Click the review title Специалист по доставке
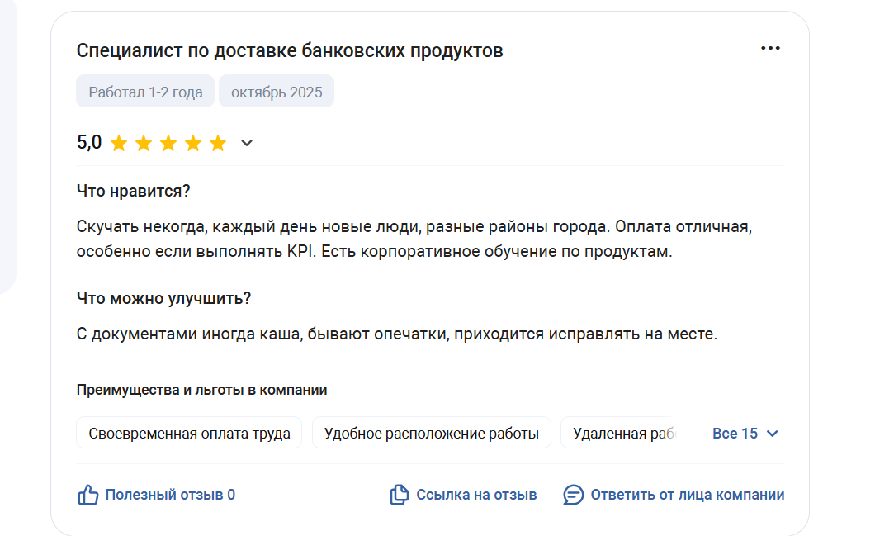 (x=290, y=50)
